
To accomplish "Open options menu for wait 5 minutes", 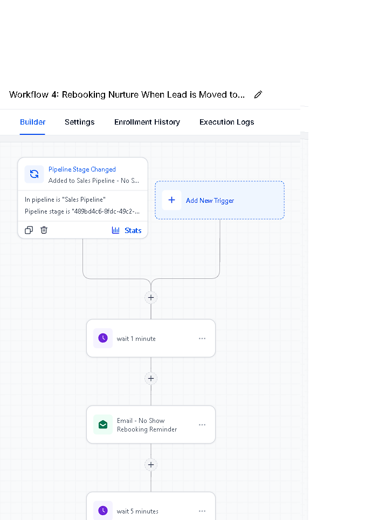I will click(202, 511).
